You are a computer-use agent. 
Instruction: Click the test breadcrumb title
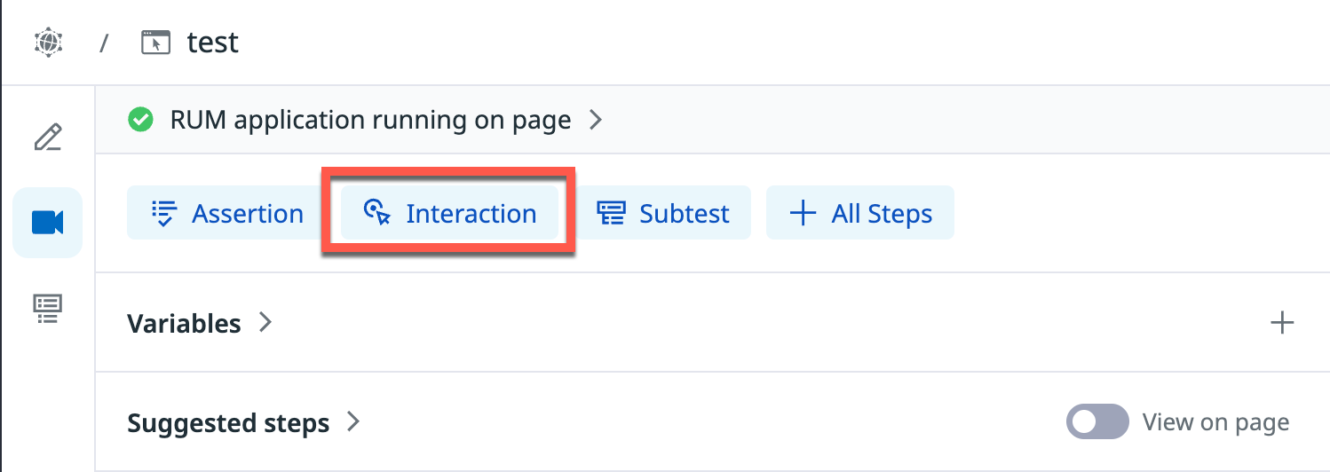pyautogui.click(x=213, y=43)
